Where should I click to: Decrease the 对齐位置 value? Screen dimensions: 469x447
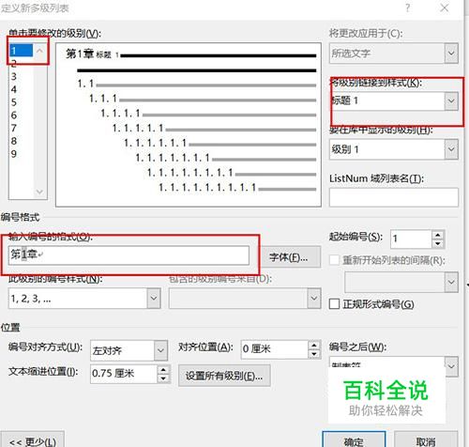(x=314, y=354)
